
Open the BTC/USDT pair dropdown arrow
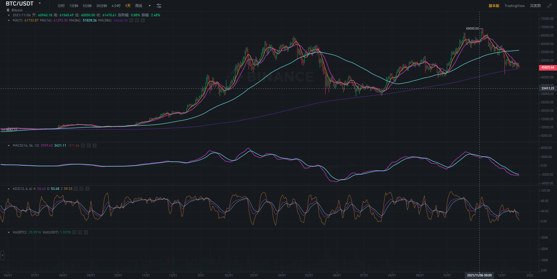click(40, 3)
